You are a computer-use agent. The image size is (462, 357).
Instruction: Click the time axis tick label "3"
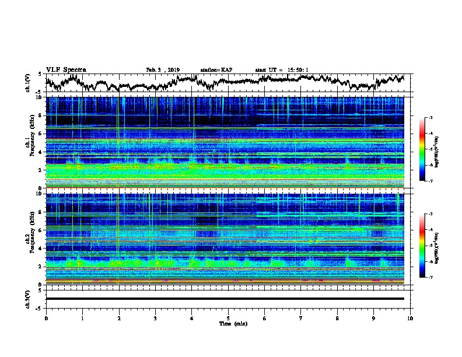pyautogui.click(x=155, y=318)
